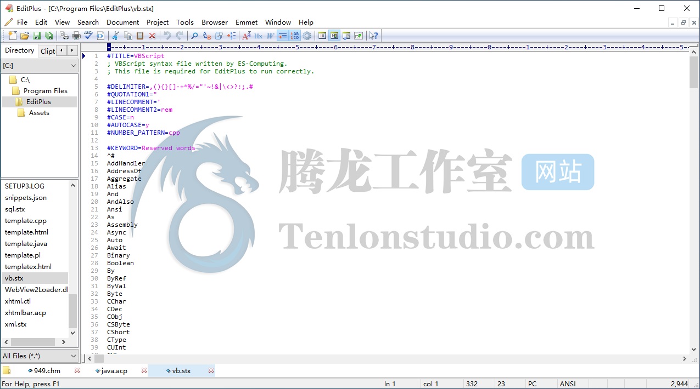Toggle line numbers toolbar button
The height and width of the screenshot is (389, 700).
[295, 36]
